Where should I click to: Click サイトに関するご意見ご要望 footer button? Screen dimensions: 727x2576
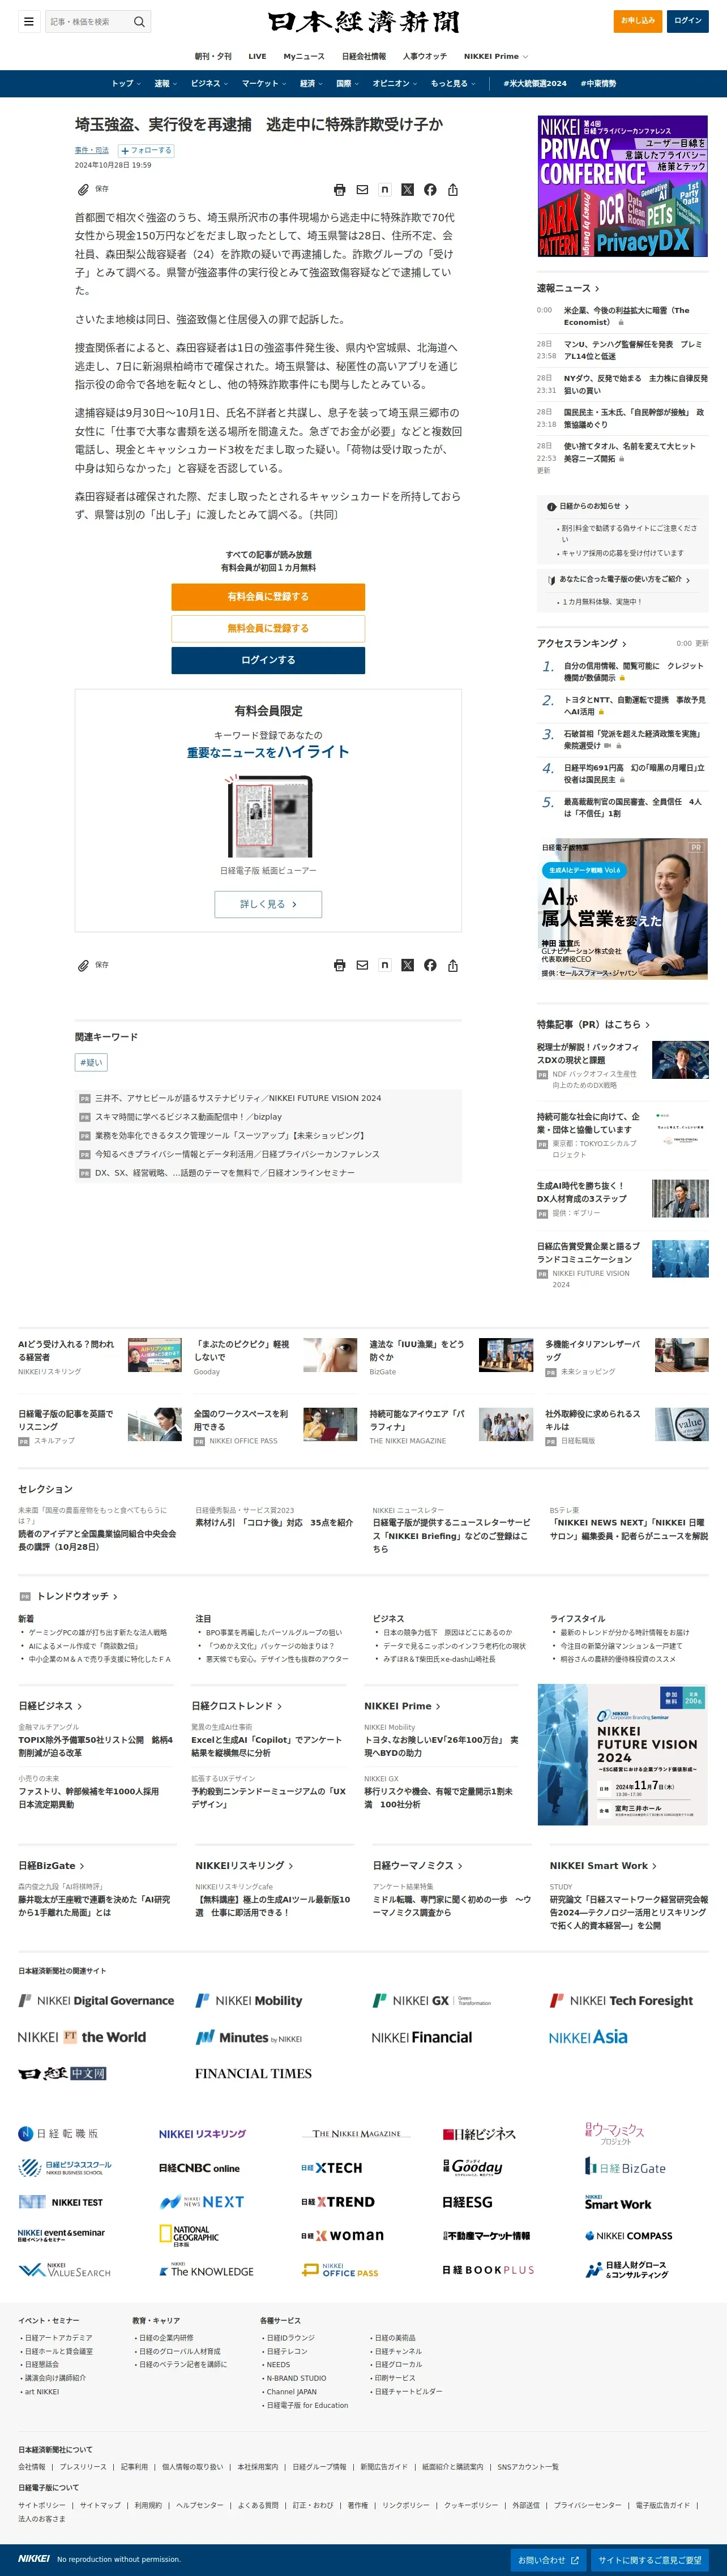[649, 2559]
